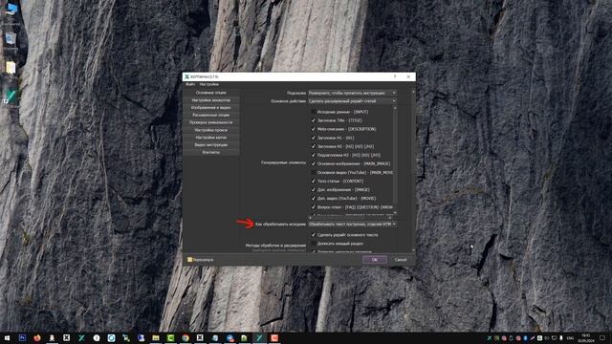Click the elements list vertical scrollbar

click(x=395, y=160)
